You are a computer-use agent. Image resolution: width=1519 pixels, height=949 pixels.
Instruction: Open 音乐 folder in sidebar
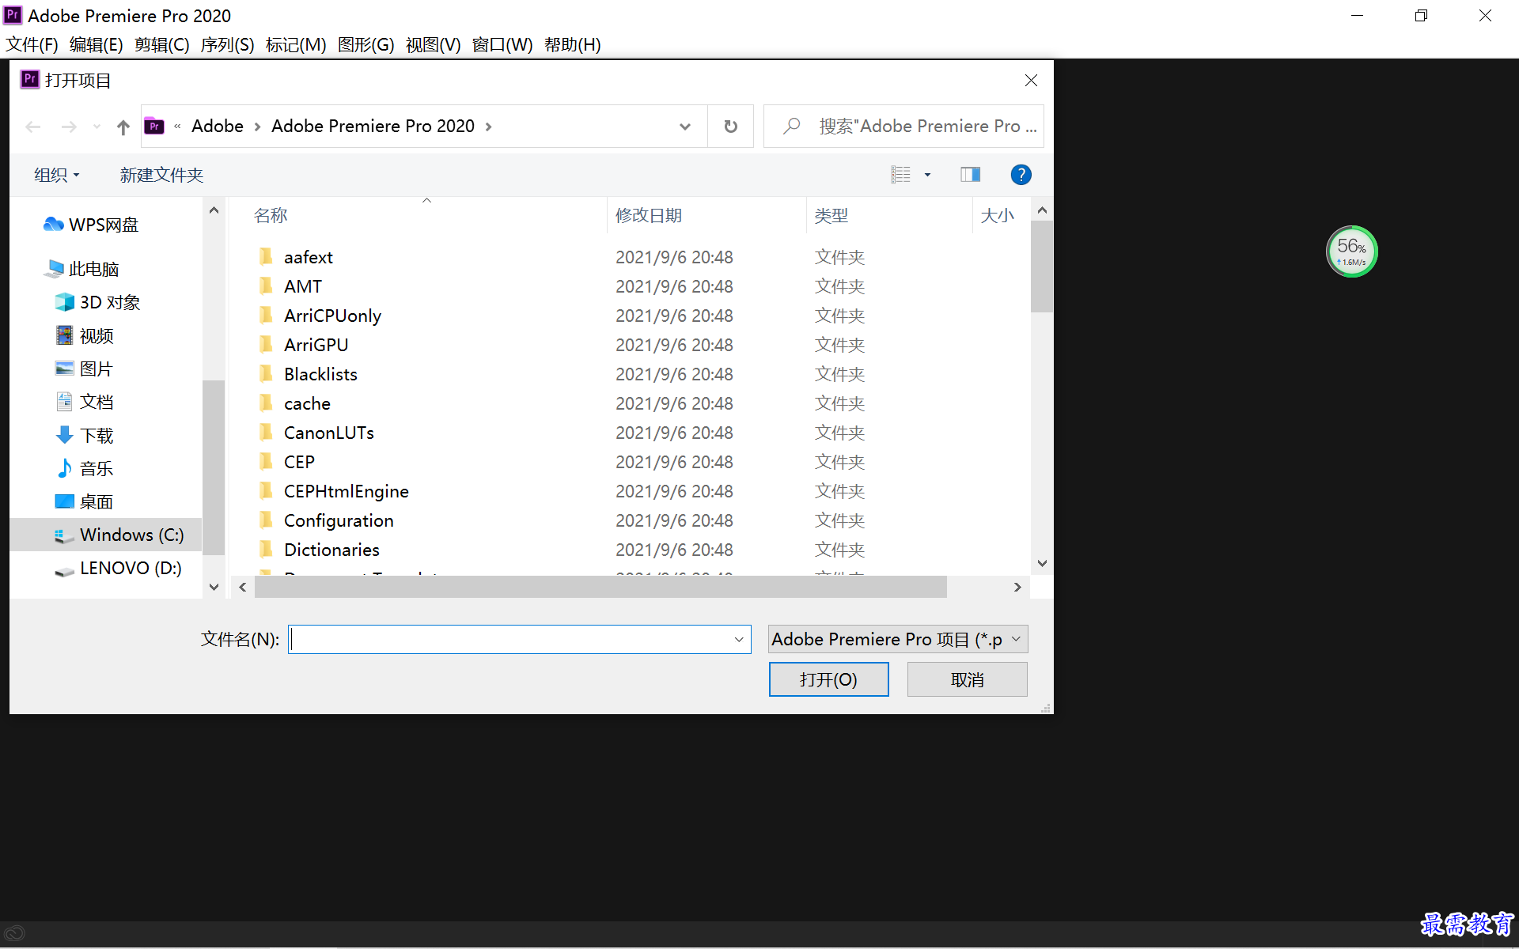(85, 468)
